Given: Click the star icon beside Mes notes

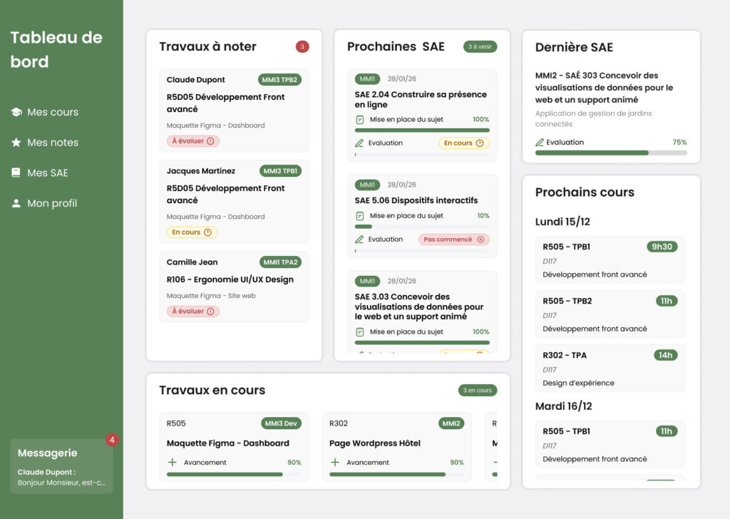Looking at the screenshot, I should coord(16,143).
